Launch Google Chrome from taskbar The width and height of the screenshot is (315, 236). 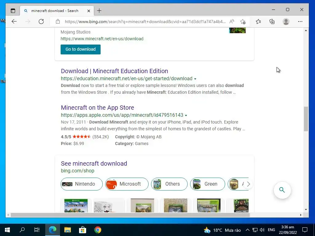98,230
